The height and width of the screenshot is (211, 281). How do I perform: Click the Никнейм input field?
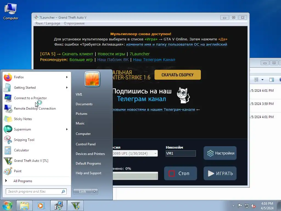[181, 153]
